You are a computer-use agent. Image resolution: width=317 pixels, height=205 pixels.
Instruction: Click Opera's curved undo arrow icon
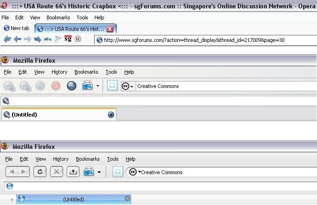48,39
